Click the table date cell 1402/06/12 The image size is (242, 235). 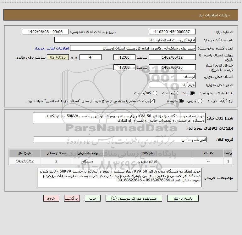coord(25,161)
